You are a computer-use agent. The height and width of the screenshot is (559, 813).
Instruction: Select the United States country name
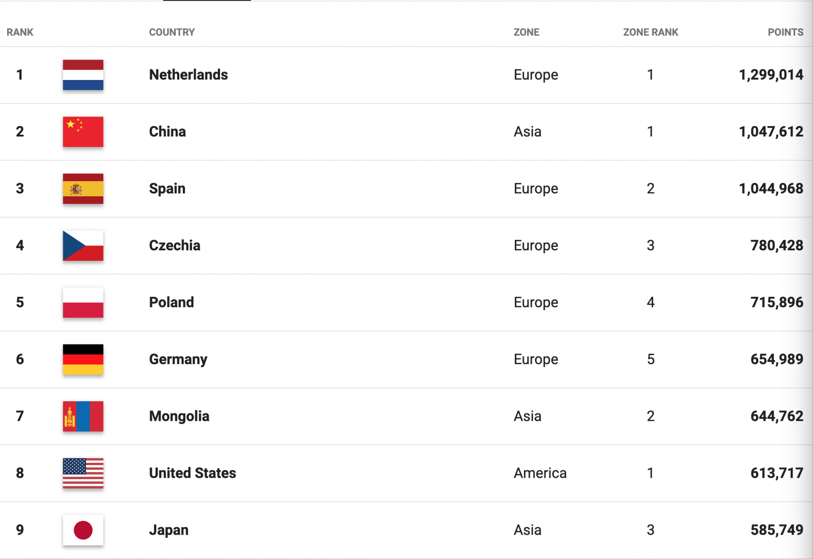click(193, 473)
